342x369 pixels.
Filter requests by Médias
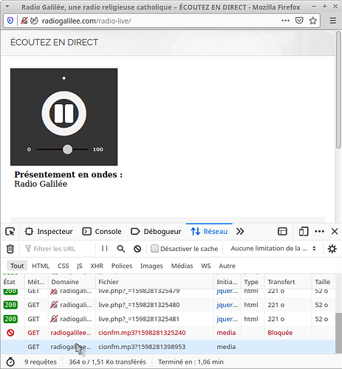182,266
